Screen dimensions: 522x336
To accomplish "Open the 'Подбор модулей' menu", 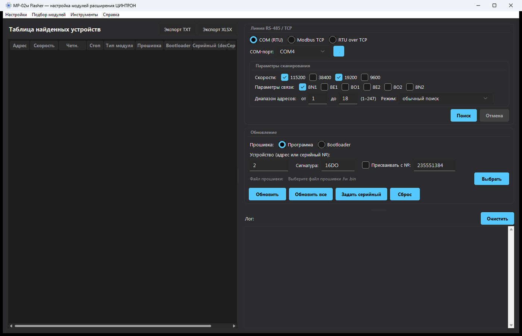I will (x=49, y=15).
